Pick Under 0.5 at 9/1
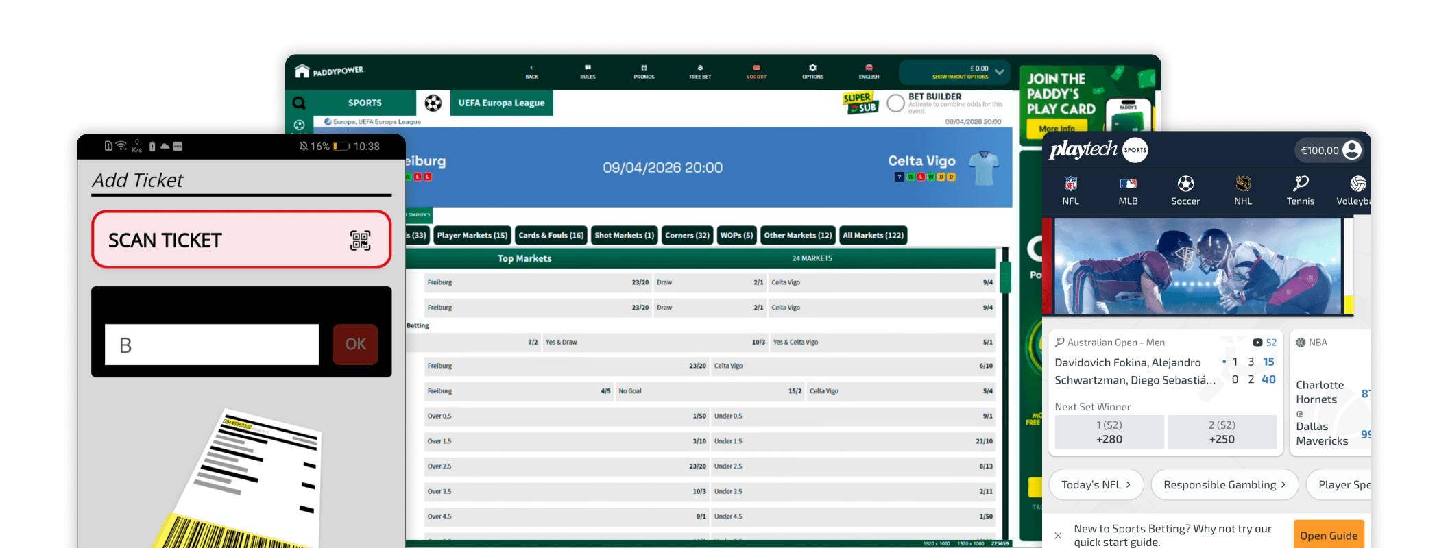1448x548 pixels. coord(853,416)
